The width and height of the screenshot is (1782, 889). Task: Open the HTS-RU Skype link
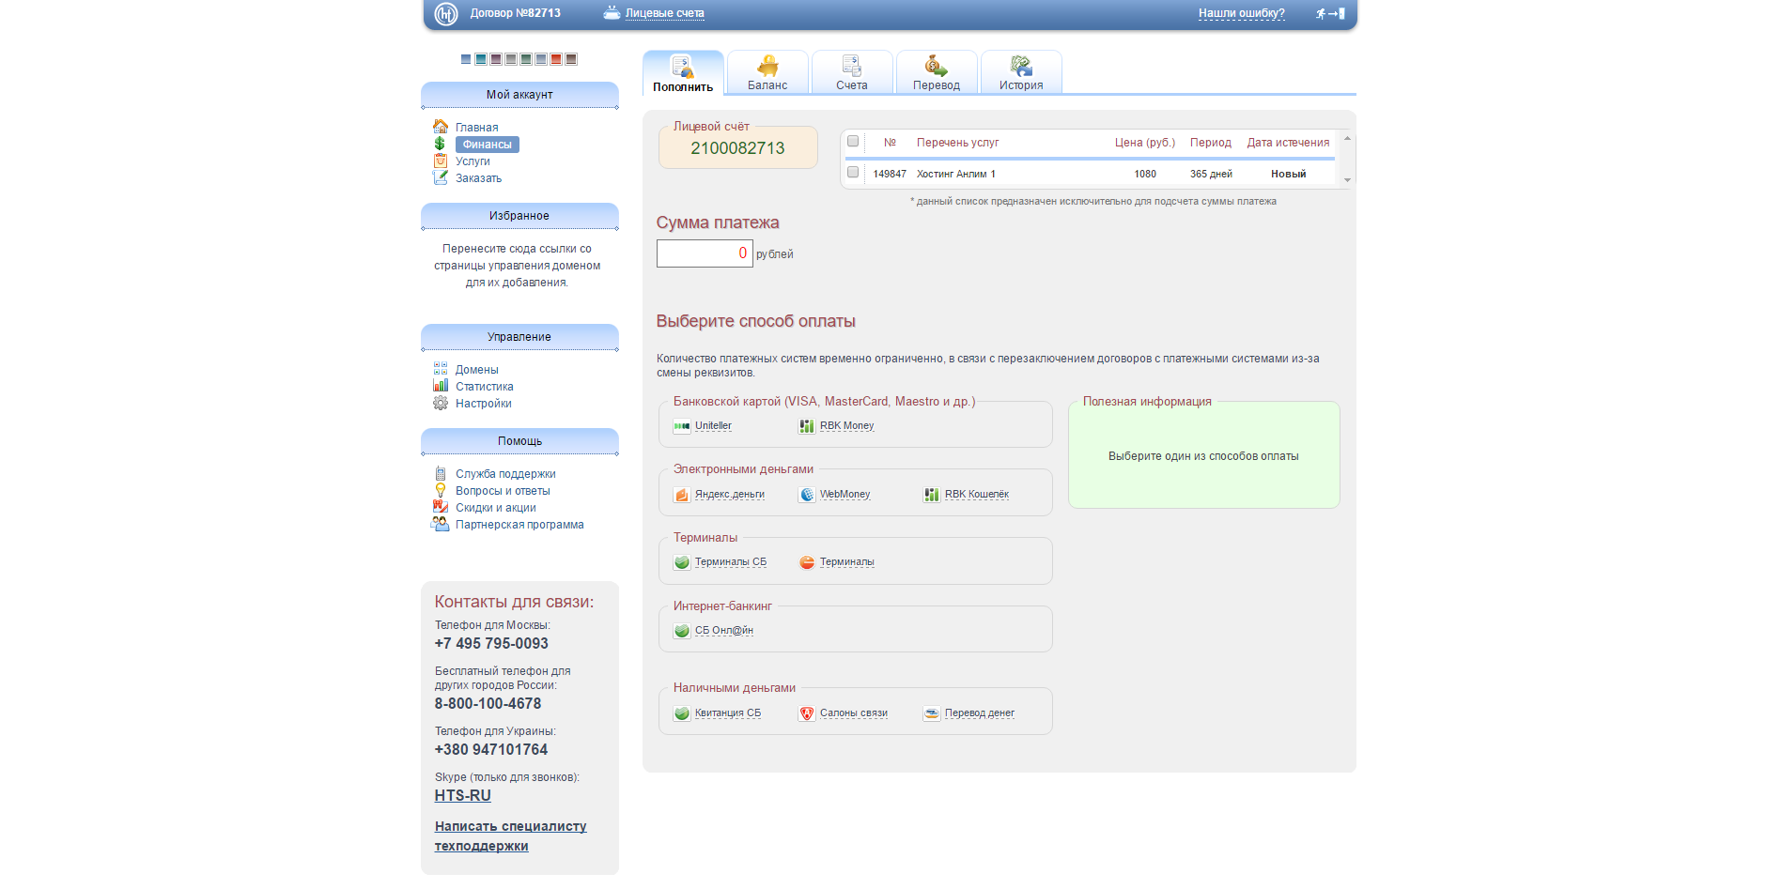(x=463, y=795)
